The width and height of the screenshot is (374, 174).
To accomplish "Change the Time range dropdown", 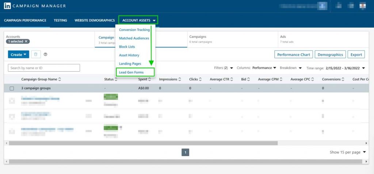I will tap(336, 68).
